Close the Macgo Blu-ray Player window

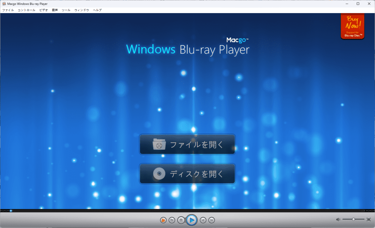tap(369, 4)
